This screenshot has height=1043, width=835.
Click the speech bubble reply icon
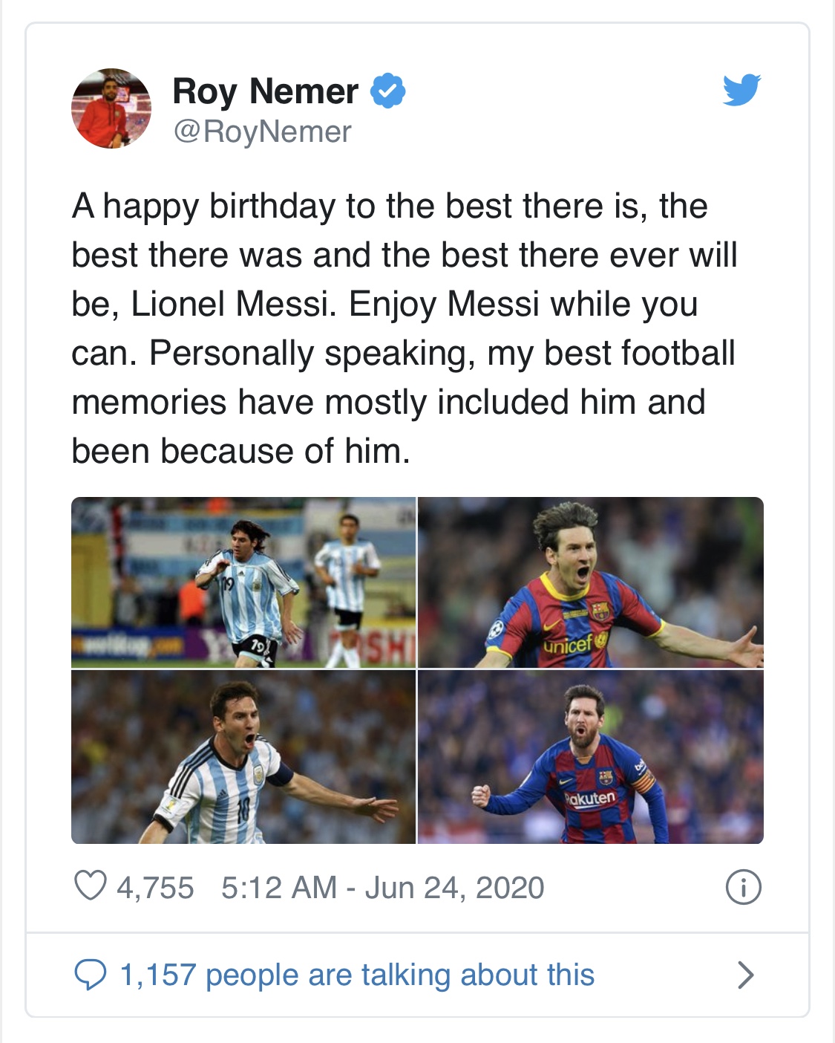[91, 975]
